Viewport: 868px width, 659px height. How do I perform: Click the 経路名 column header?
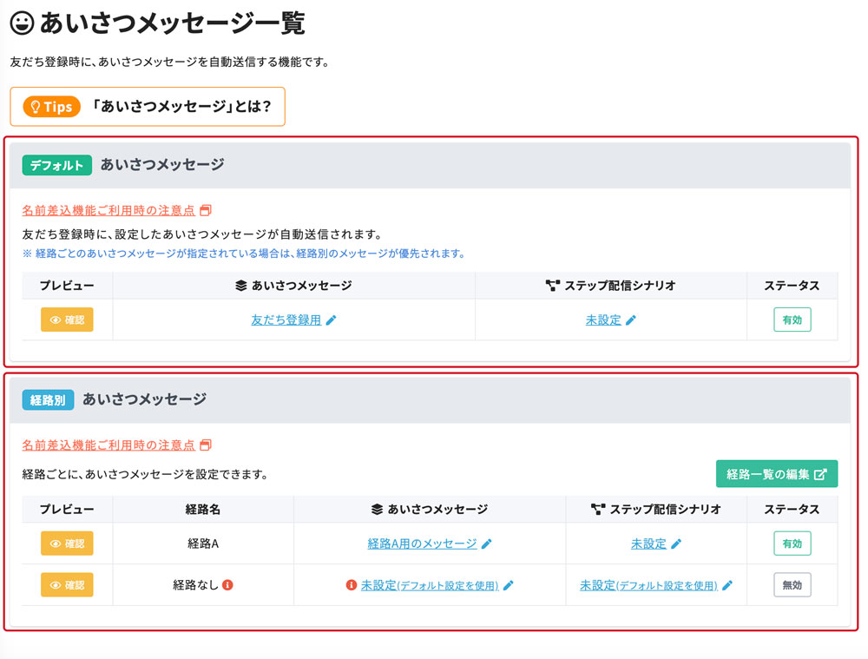(203, 509)
